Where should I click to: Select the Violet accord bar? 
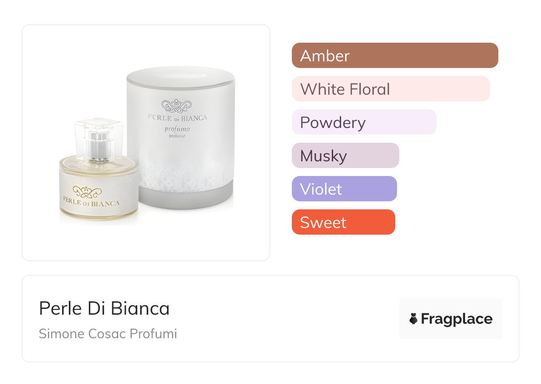click(x=344, y=189)
